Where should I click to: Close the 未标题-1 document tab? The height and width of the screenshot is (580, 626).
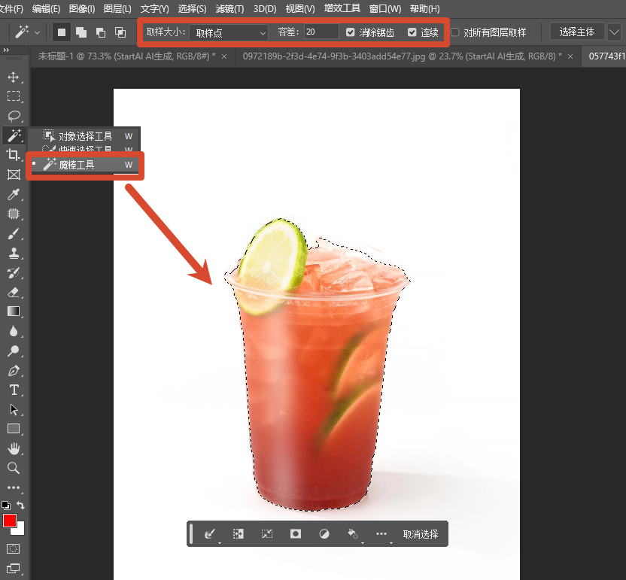(224, 56)
